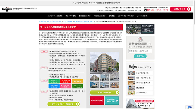Click the reCAPTCHA badge in the corner

pyautogui.click(x=190, y=107)
